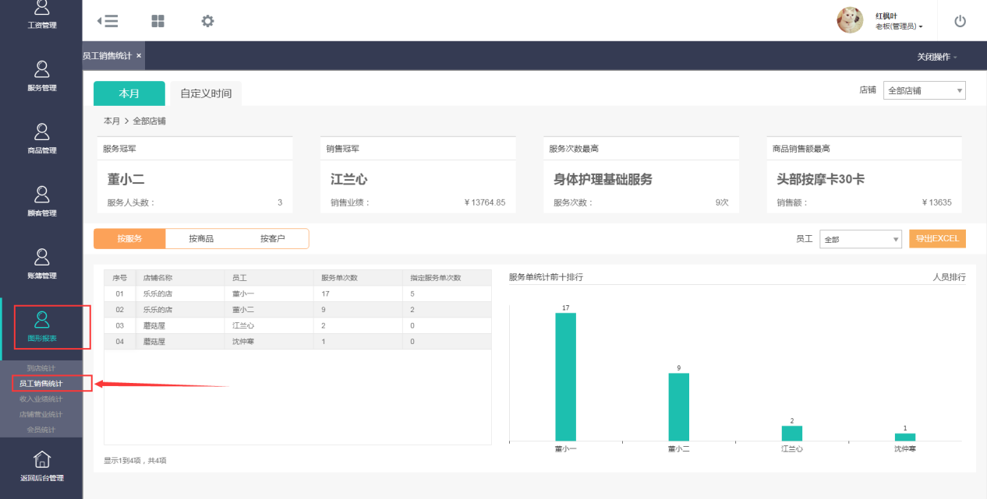The image size is (987, 499).
Task: Click 序号 column header
Action: [x=119, y=278]
